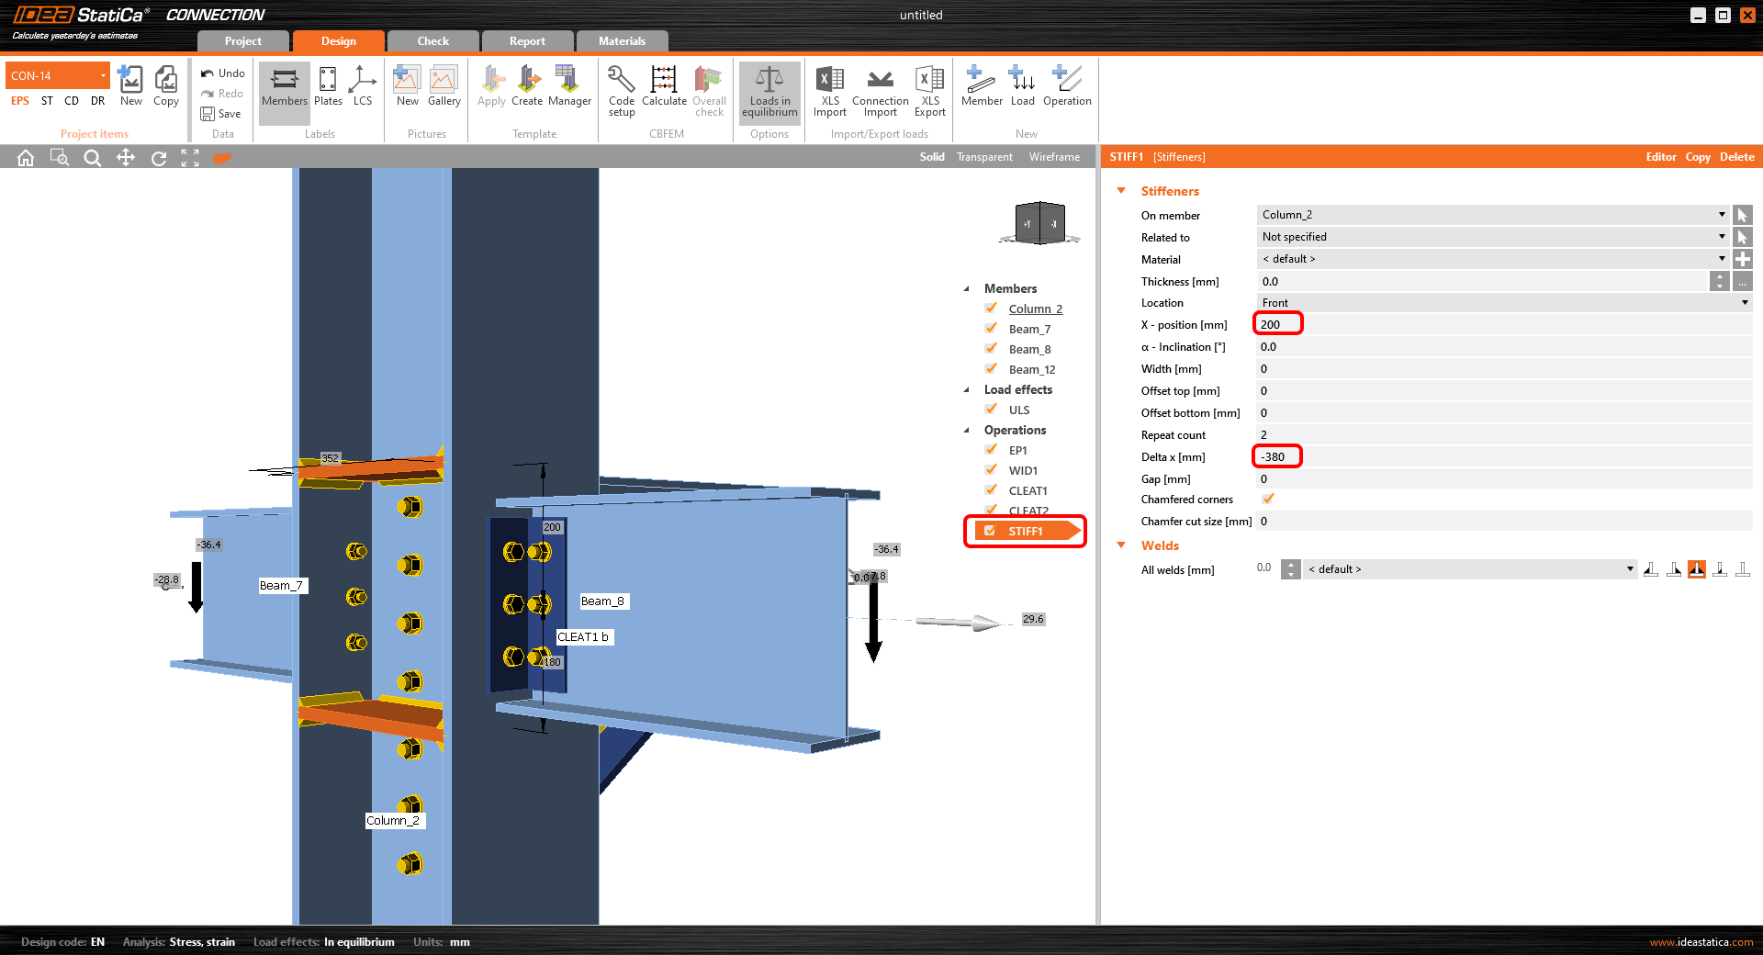
Task: Open the Report tab
Action: click(527, 41)
